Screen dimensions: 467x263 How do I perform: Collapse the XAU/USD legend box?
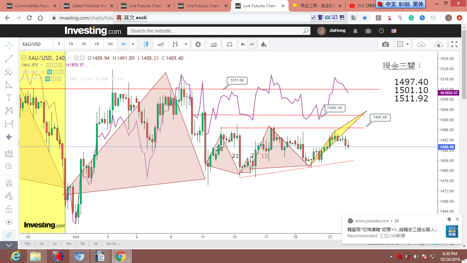tap(24, 58)
